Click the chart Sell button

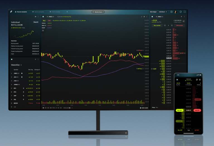coord(49,21)
